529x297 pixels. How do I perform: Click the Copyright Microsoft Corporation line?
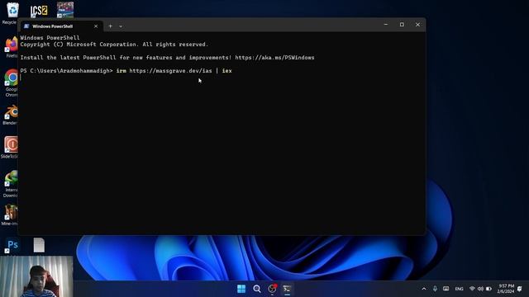[114, 45]
